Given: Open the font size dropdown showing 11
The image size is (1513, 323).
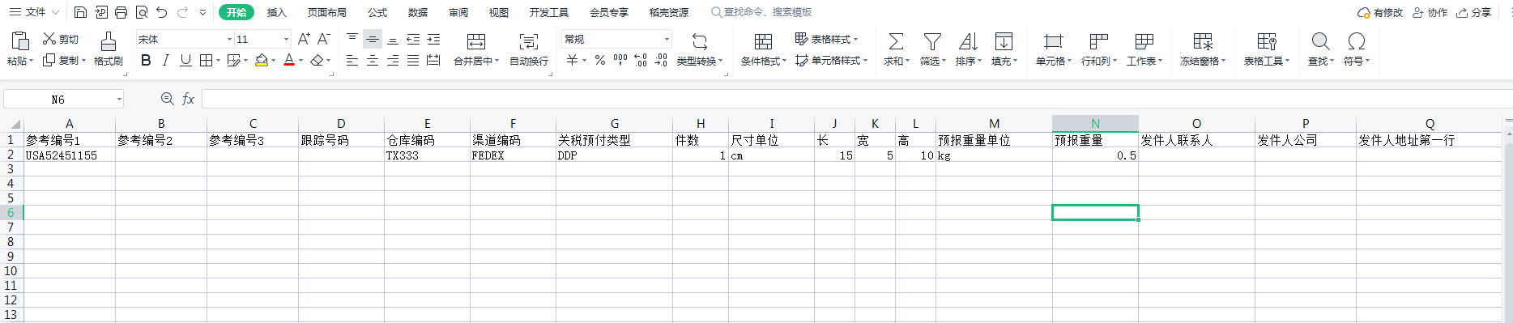Looking at the screenshot, I should pyautogui.click(x=286, y=39).
